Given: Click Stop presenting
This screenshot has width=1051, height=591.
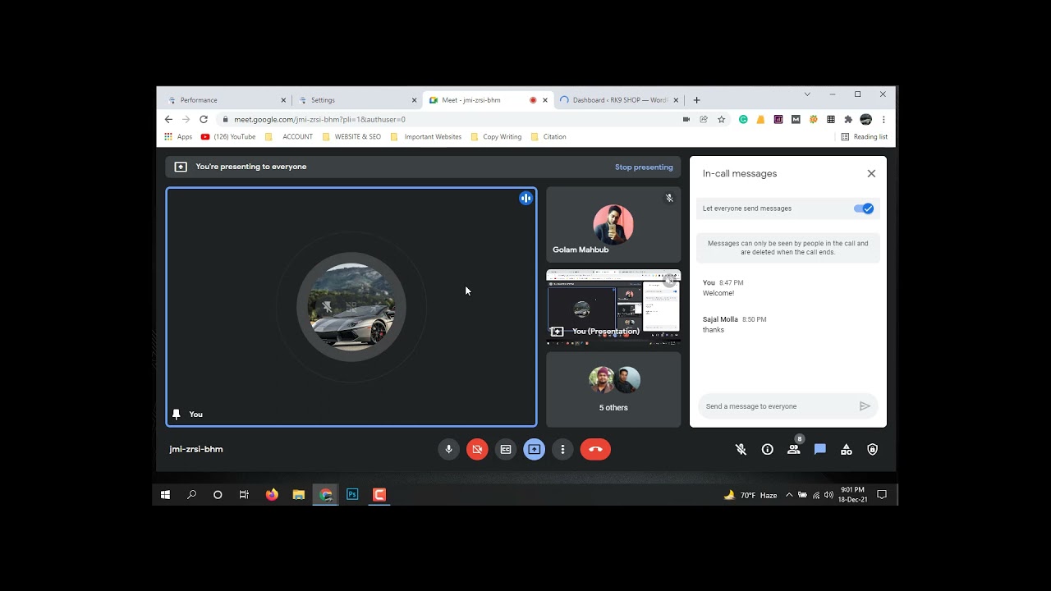Looking at the screenshot, I should click(x=644, y=167).
